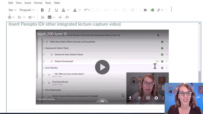Toggle closed captions CC on video
203x114 pixels.
click(148, 98)
